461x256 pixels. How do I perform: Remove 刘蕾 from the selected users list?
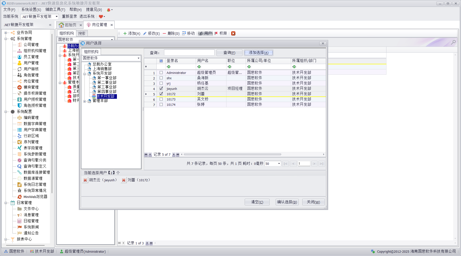[124, 180]
